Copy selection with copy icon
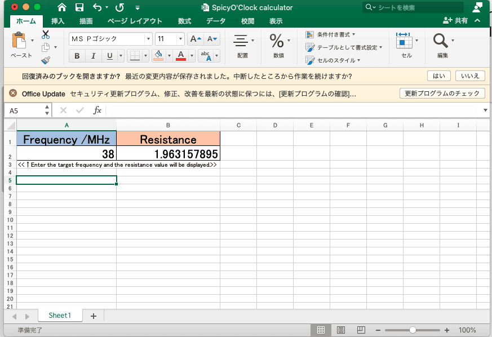 pos(46,47)
